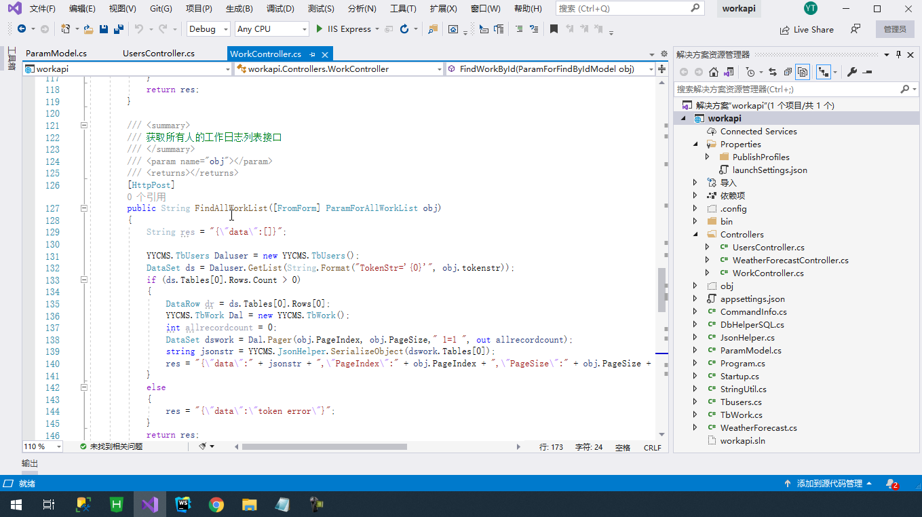
Task: Click the Find in Files toolbar icon
Action: (x=433, y=29)
